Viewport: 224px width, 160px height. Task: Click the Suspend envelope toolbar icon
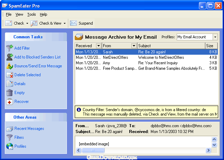coord(73,23)
